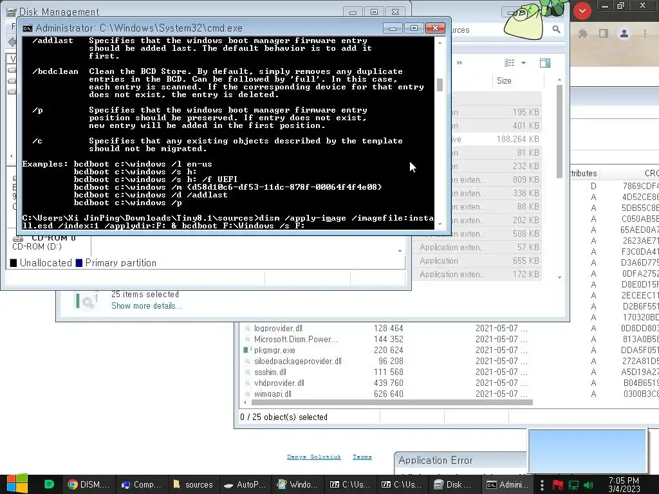The image size is (659, 494).
Task: Click the Unallocated legend black swatch
Action: pyautogui.click(x=14, y=263)
